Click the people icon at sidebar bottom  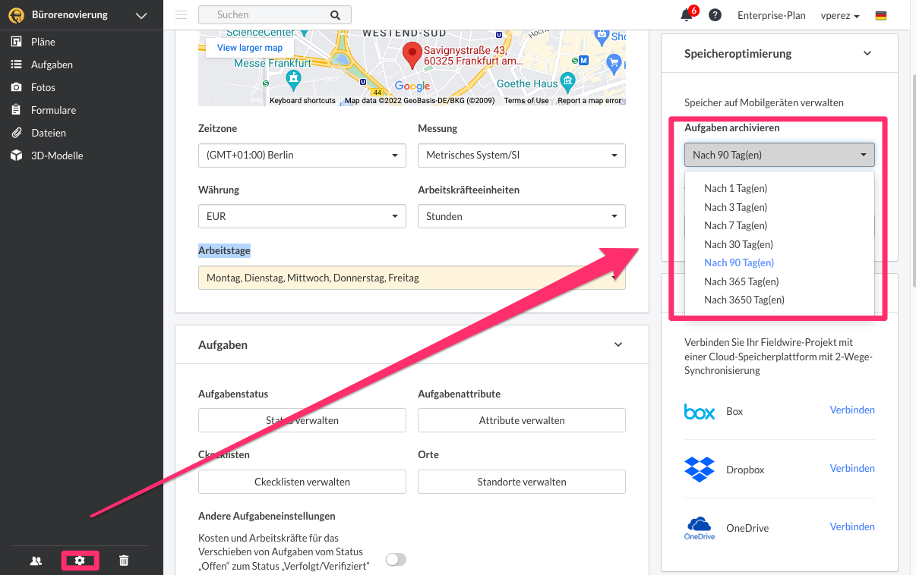[x=36, y=561]
